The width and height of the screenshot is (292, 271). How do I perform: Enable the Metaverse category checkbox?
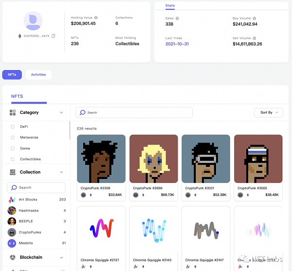coord(13,138)
